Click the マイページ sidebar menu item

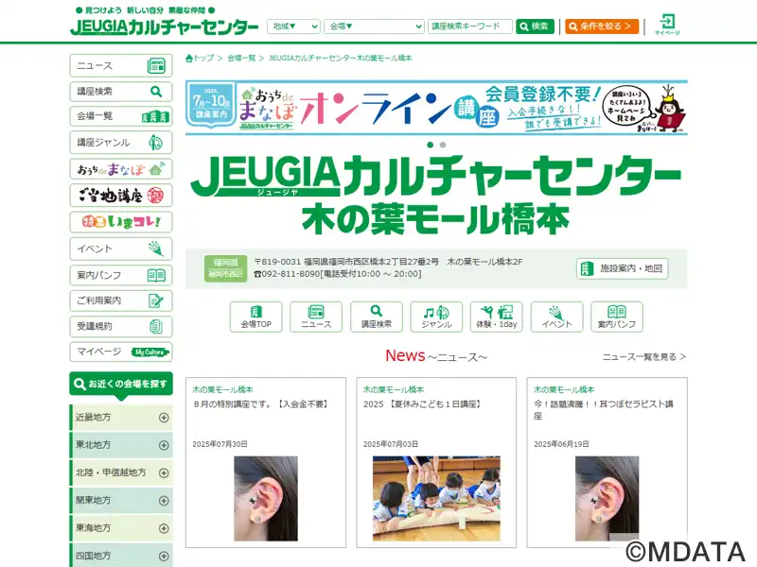point(121,352)
